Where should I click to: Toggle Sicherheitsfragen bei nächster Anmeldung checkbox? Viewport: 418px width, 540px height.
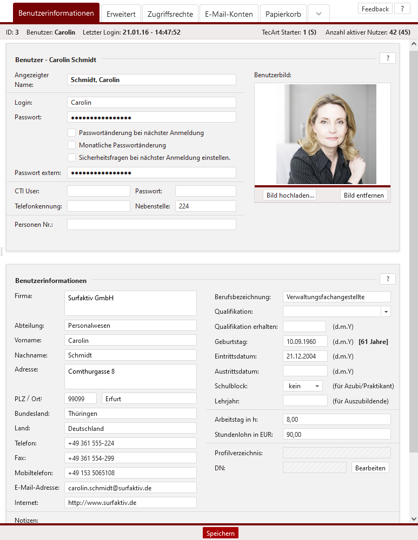tap(71, 157)
